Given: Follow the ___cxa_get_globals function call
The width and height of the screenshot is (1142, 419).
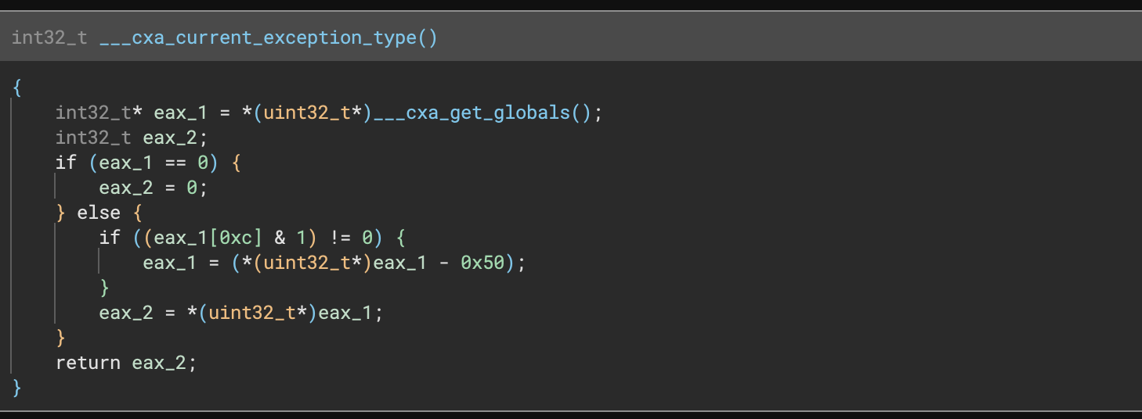Looking at the screenshot, I should (x=473, y=113).
